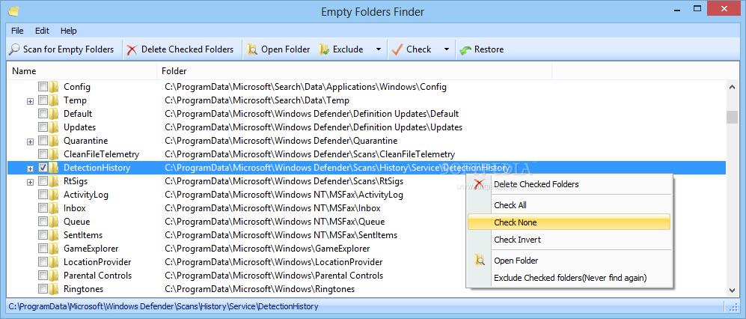The height and width of the screenshot is (319, 746).
Task: Expand the RtSigs tree node
Action: (x=31, y=182)
